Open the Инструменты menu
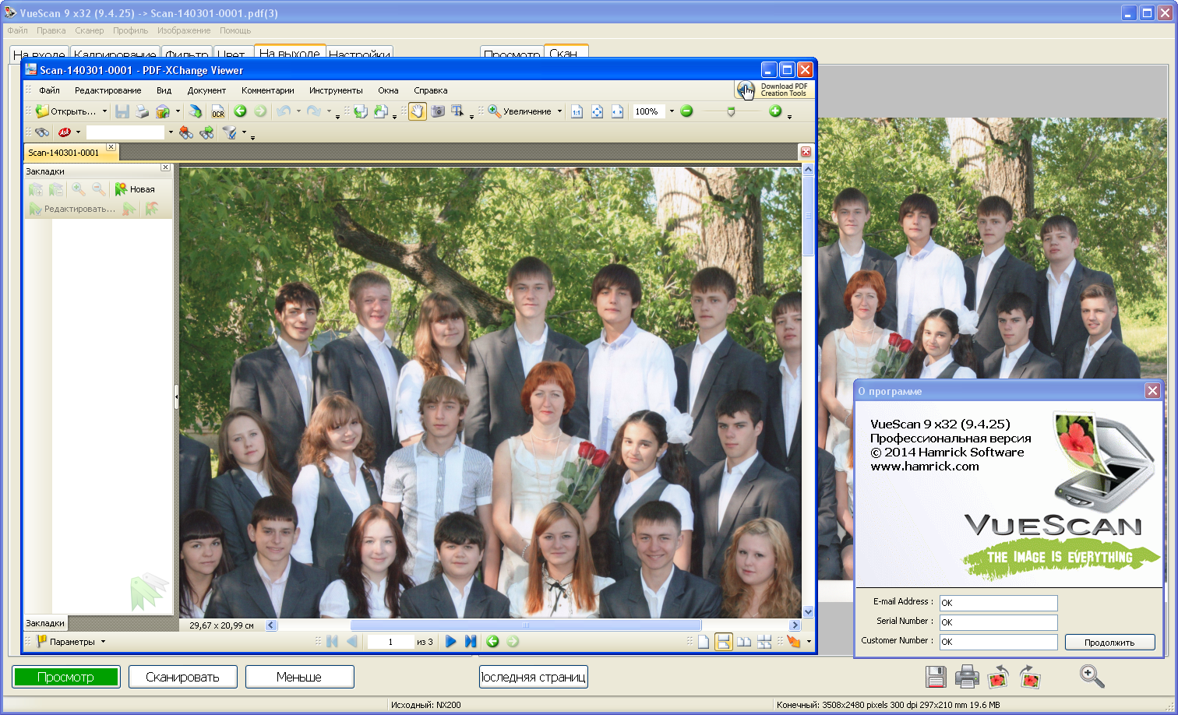 tap(336, 90)
